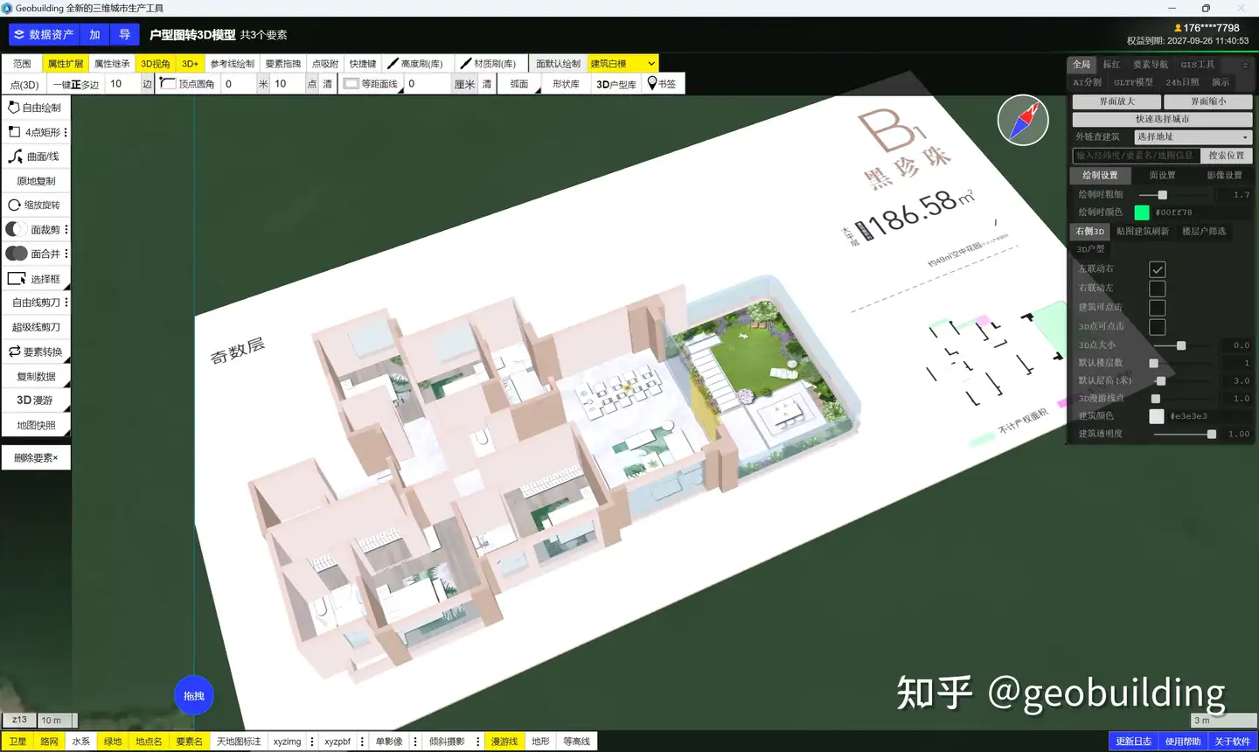Select the 顶点圆角 vertex fillet tool
The width and height of the screenshot is (1259, 752).
(x=188, y=84)
